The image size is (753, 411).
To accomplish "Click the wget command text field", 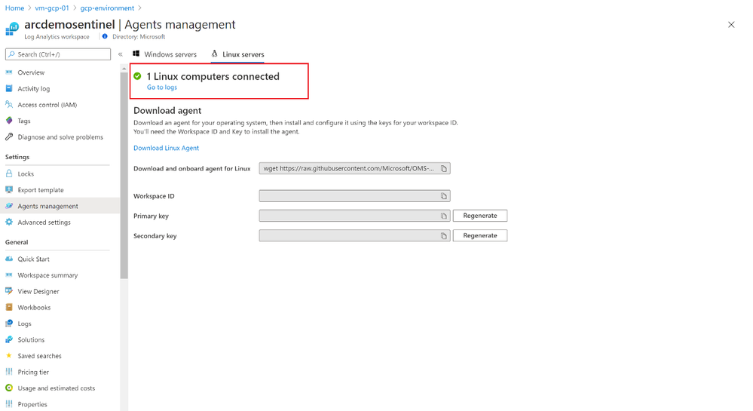I will (354, 169).
